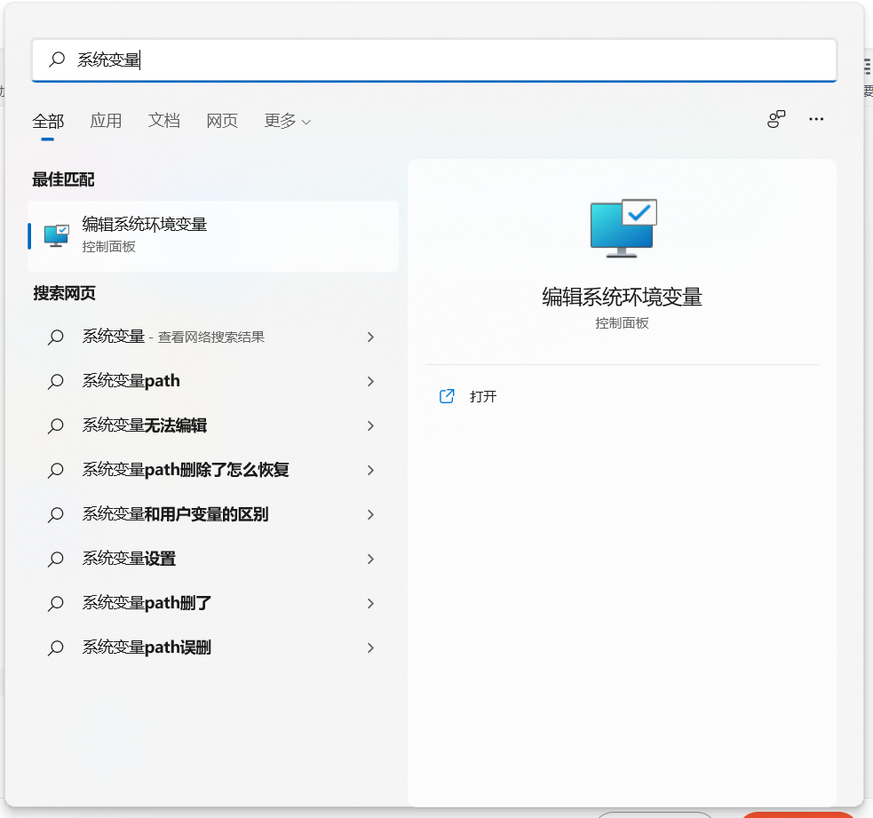Click the magnifier icon in the search box
Viewport: 873px width, 818px height.
pos(56,60)
